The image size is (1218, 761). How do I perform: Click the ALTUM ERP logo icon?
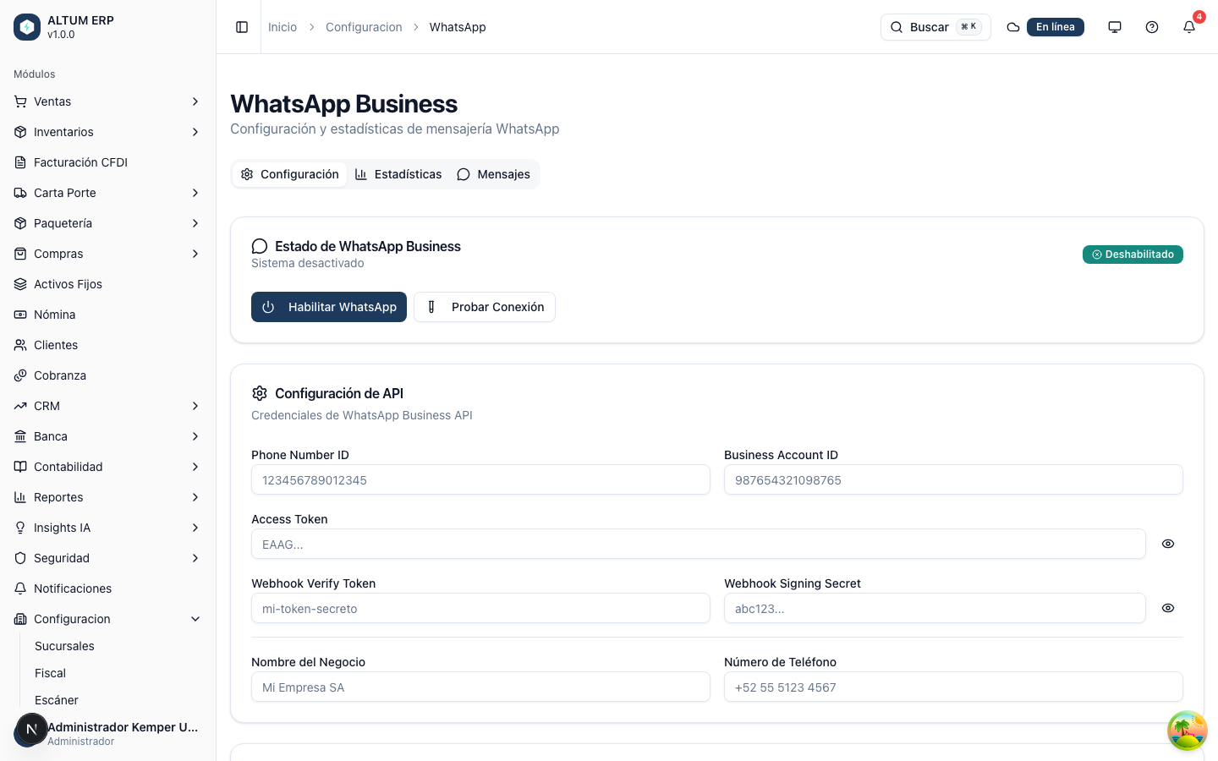pos(27,27)
